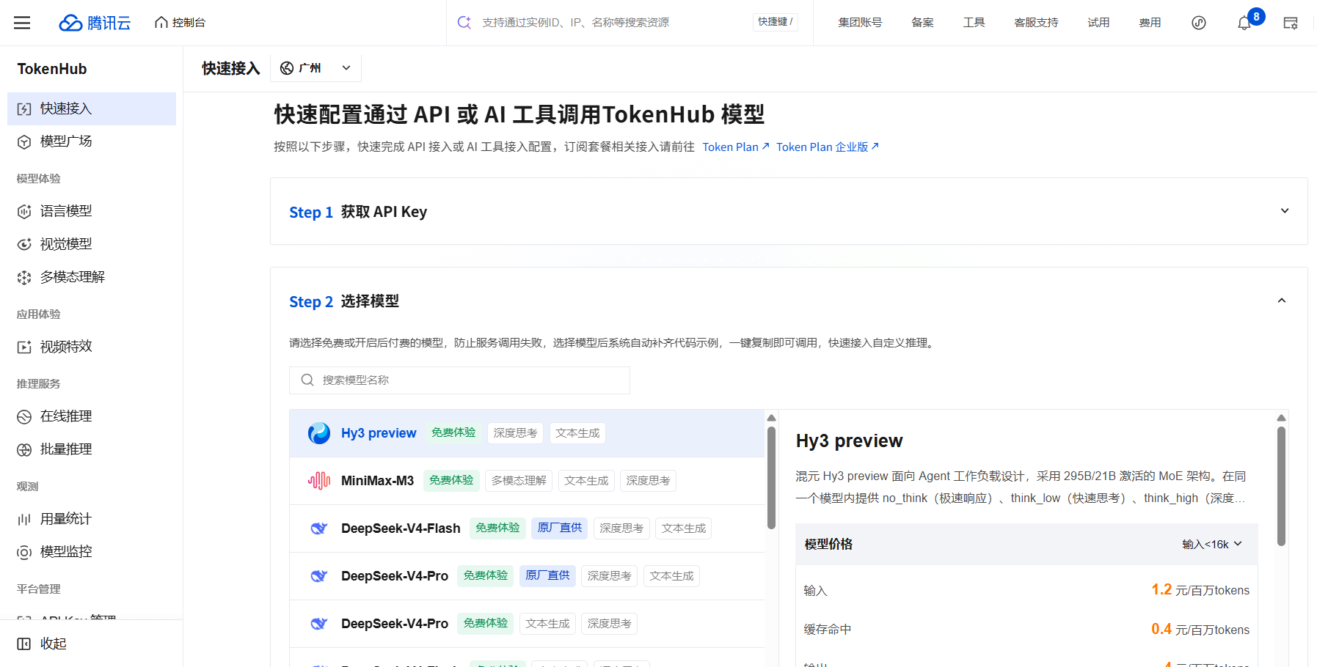Focus the 搜索模型名称 search box

click(459, 380)
